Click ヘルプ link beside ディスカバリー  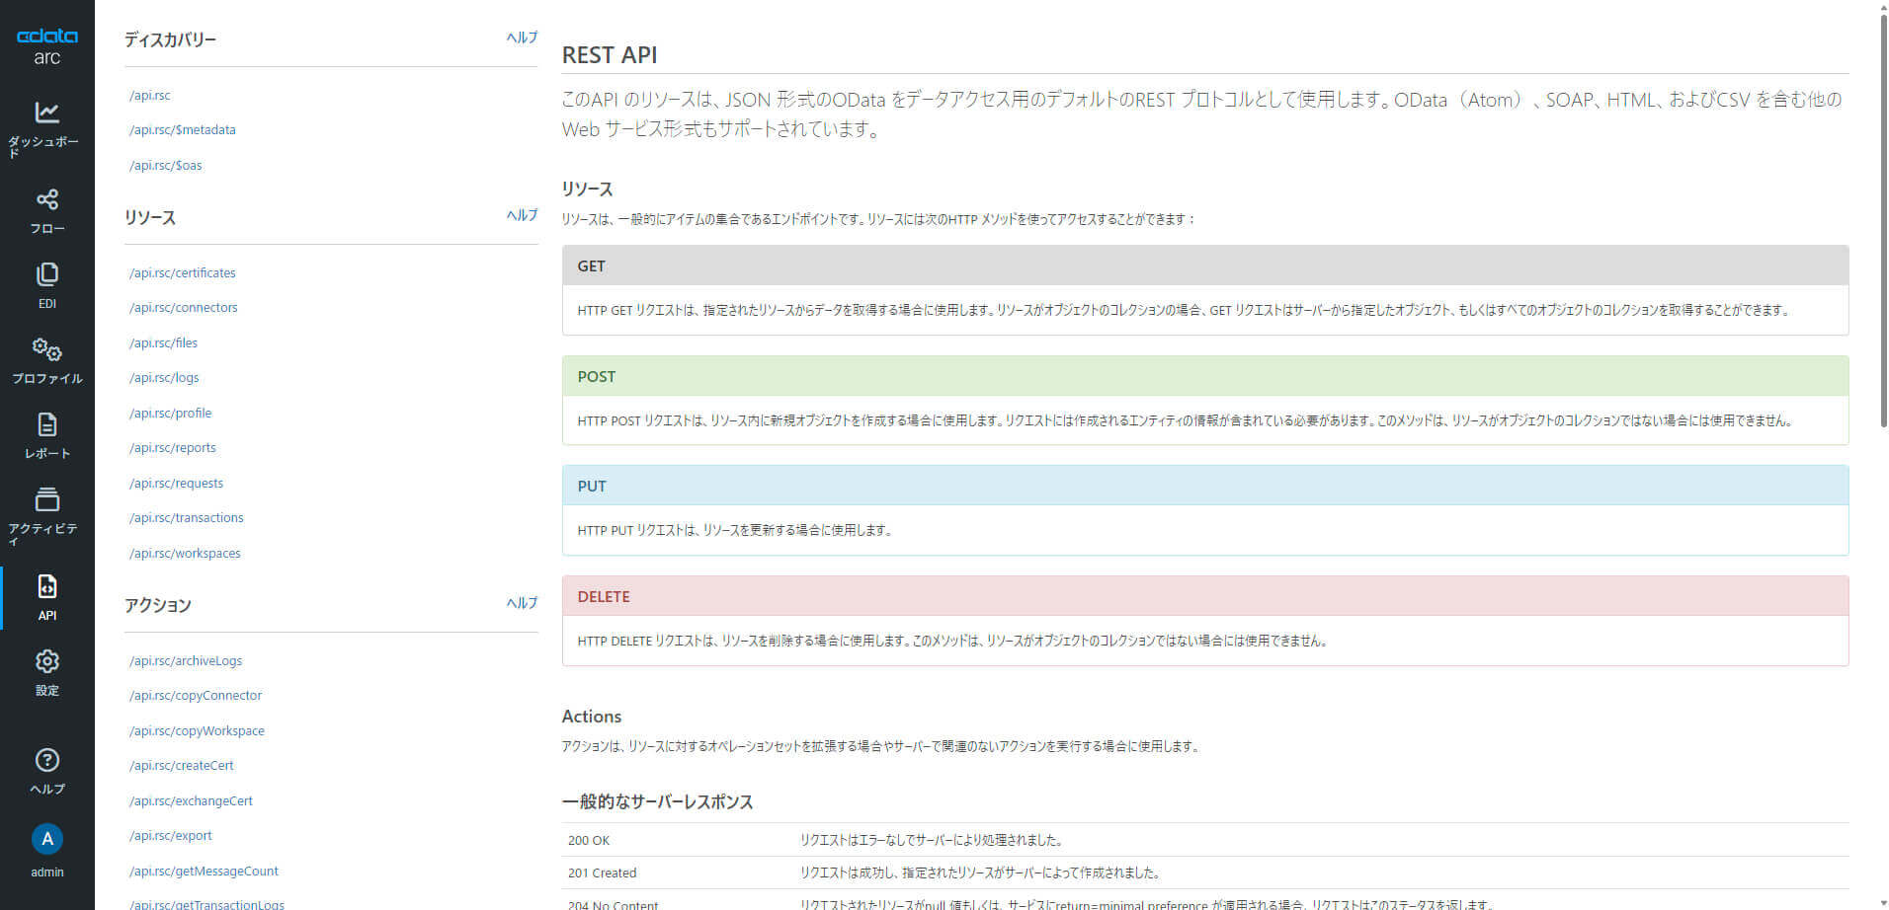(522, 38)
